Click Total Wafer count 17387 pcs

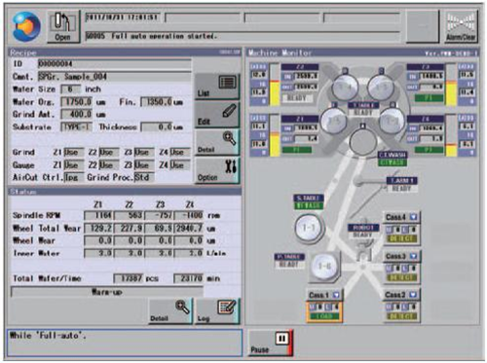pyautogui.click(x=129, y=278)
